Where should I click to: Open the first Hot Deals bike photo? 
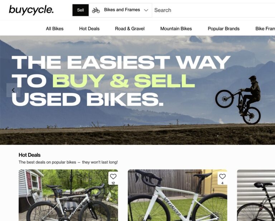68,195
